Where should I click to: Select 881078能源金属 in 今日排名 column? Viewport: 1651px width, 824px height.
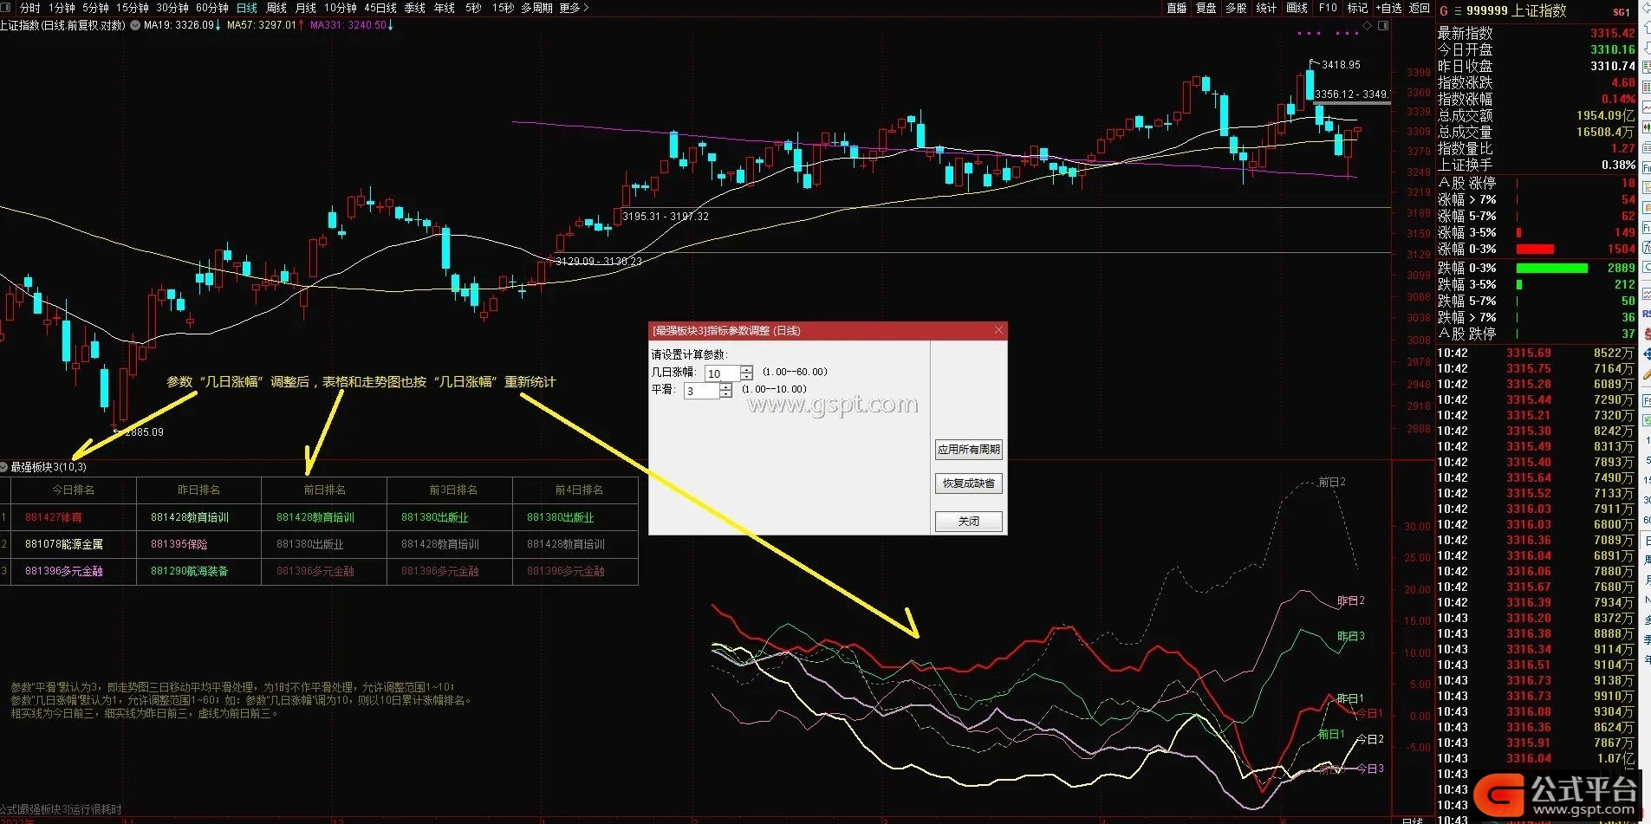64,544
